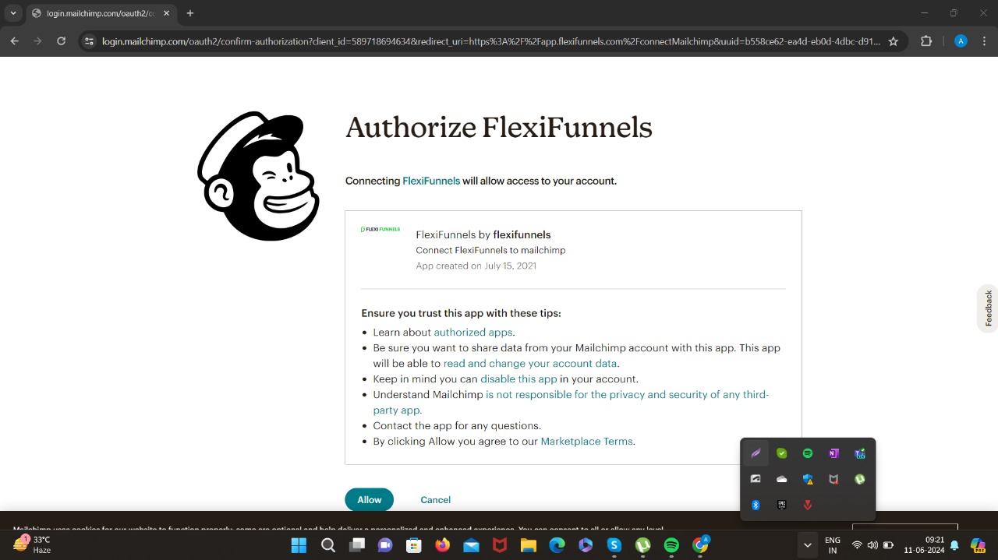
Task: Open the Chrome extensions puzzle icon
Action: point(926,41)
